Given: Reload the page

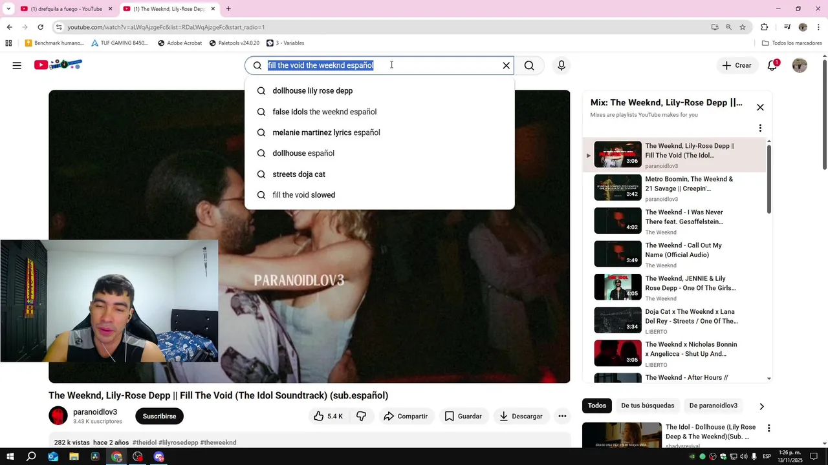Looking at the screenshot, I should click(x=41, y=27).
